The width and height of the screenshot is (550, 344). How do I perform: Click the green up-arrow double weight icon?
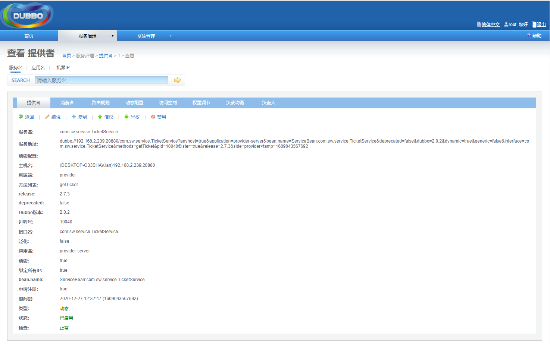[100, 117]
